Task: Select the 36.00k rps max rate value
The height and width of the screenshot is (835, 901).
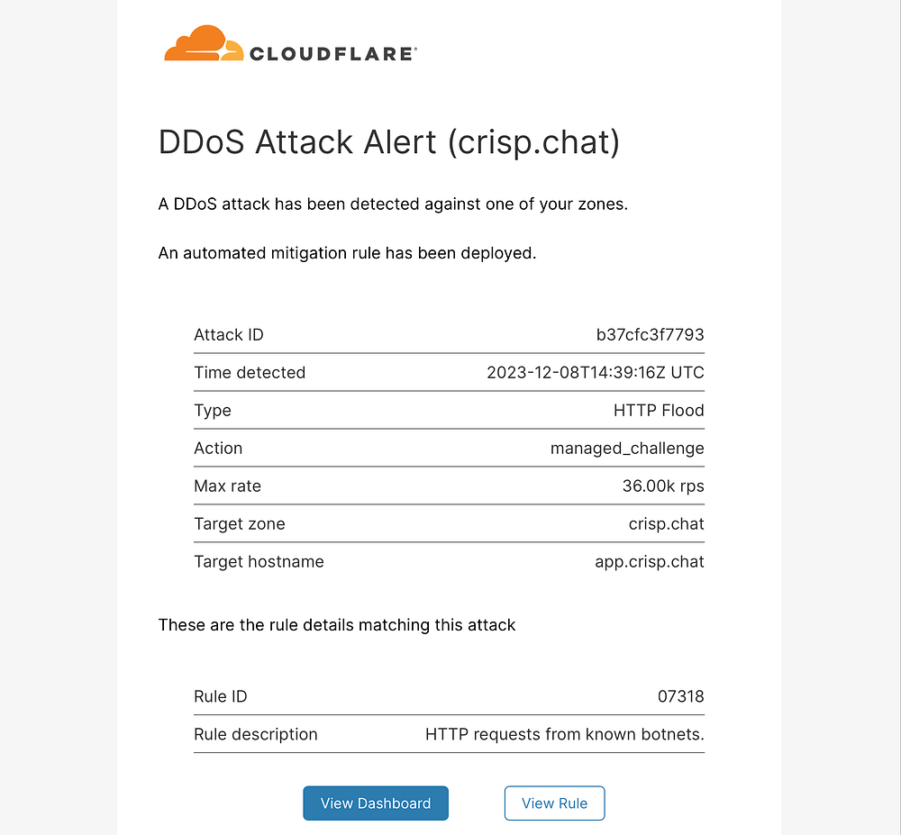Action: coord(663,486)
